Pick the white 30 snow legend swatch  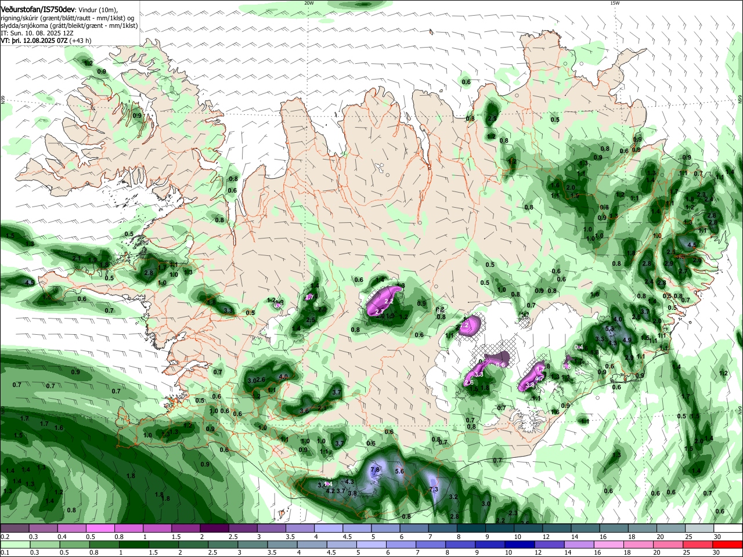(x=728, y=528)
